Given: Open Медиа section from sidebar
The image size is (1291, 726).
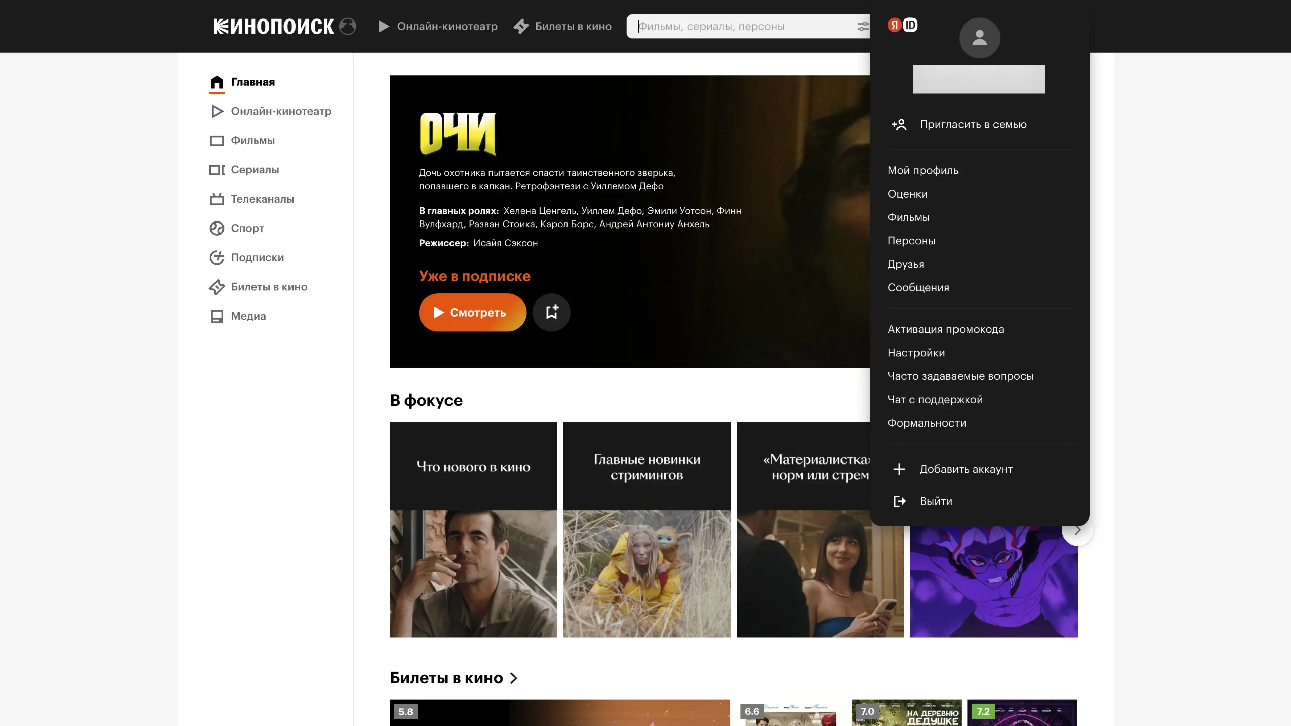Looking at the screenshot, I should pyautogui.click(x=248, y=316).
